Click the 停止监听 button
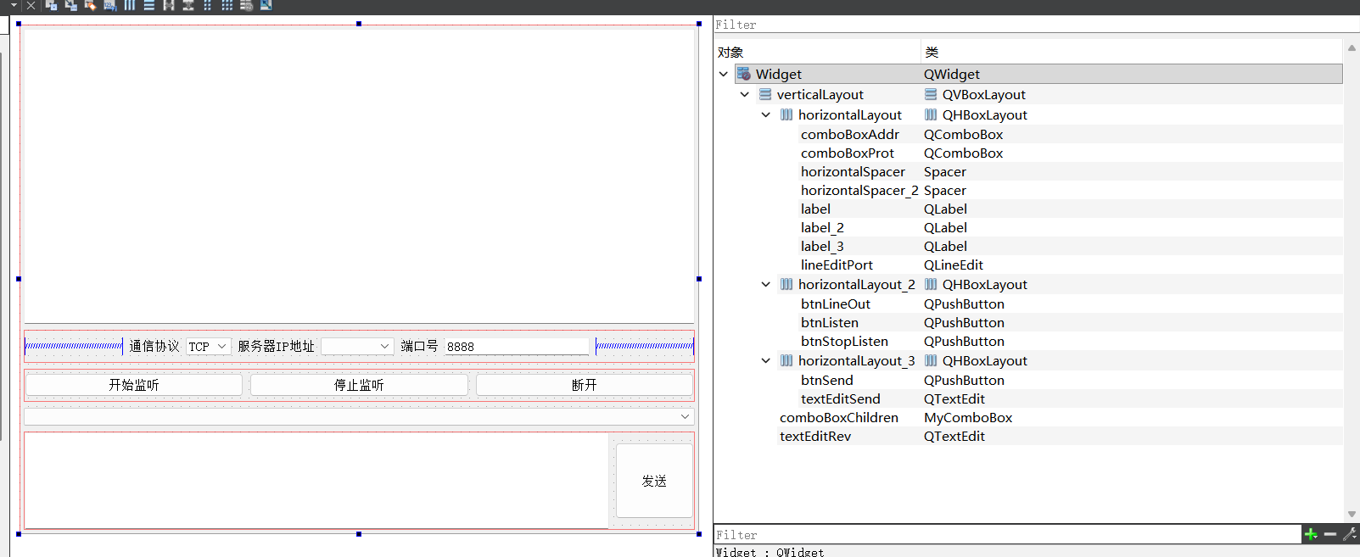 359,385
